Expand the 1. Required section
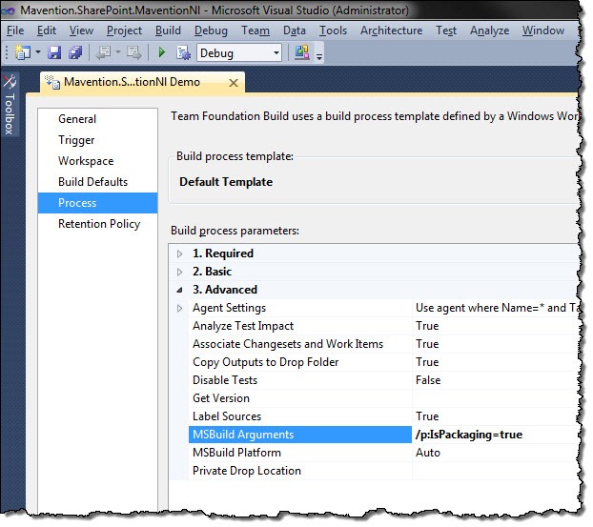The height and width of the screenshot is (527, 593). tap(180, 253)
